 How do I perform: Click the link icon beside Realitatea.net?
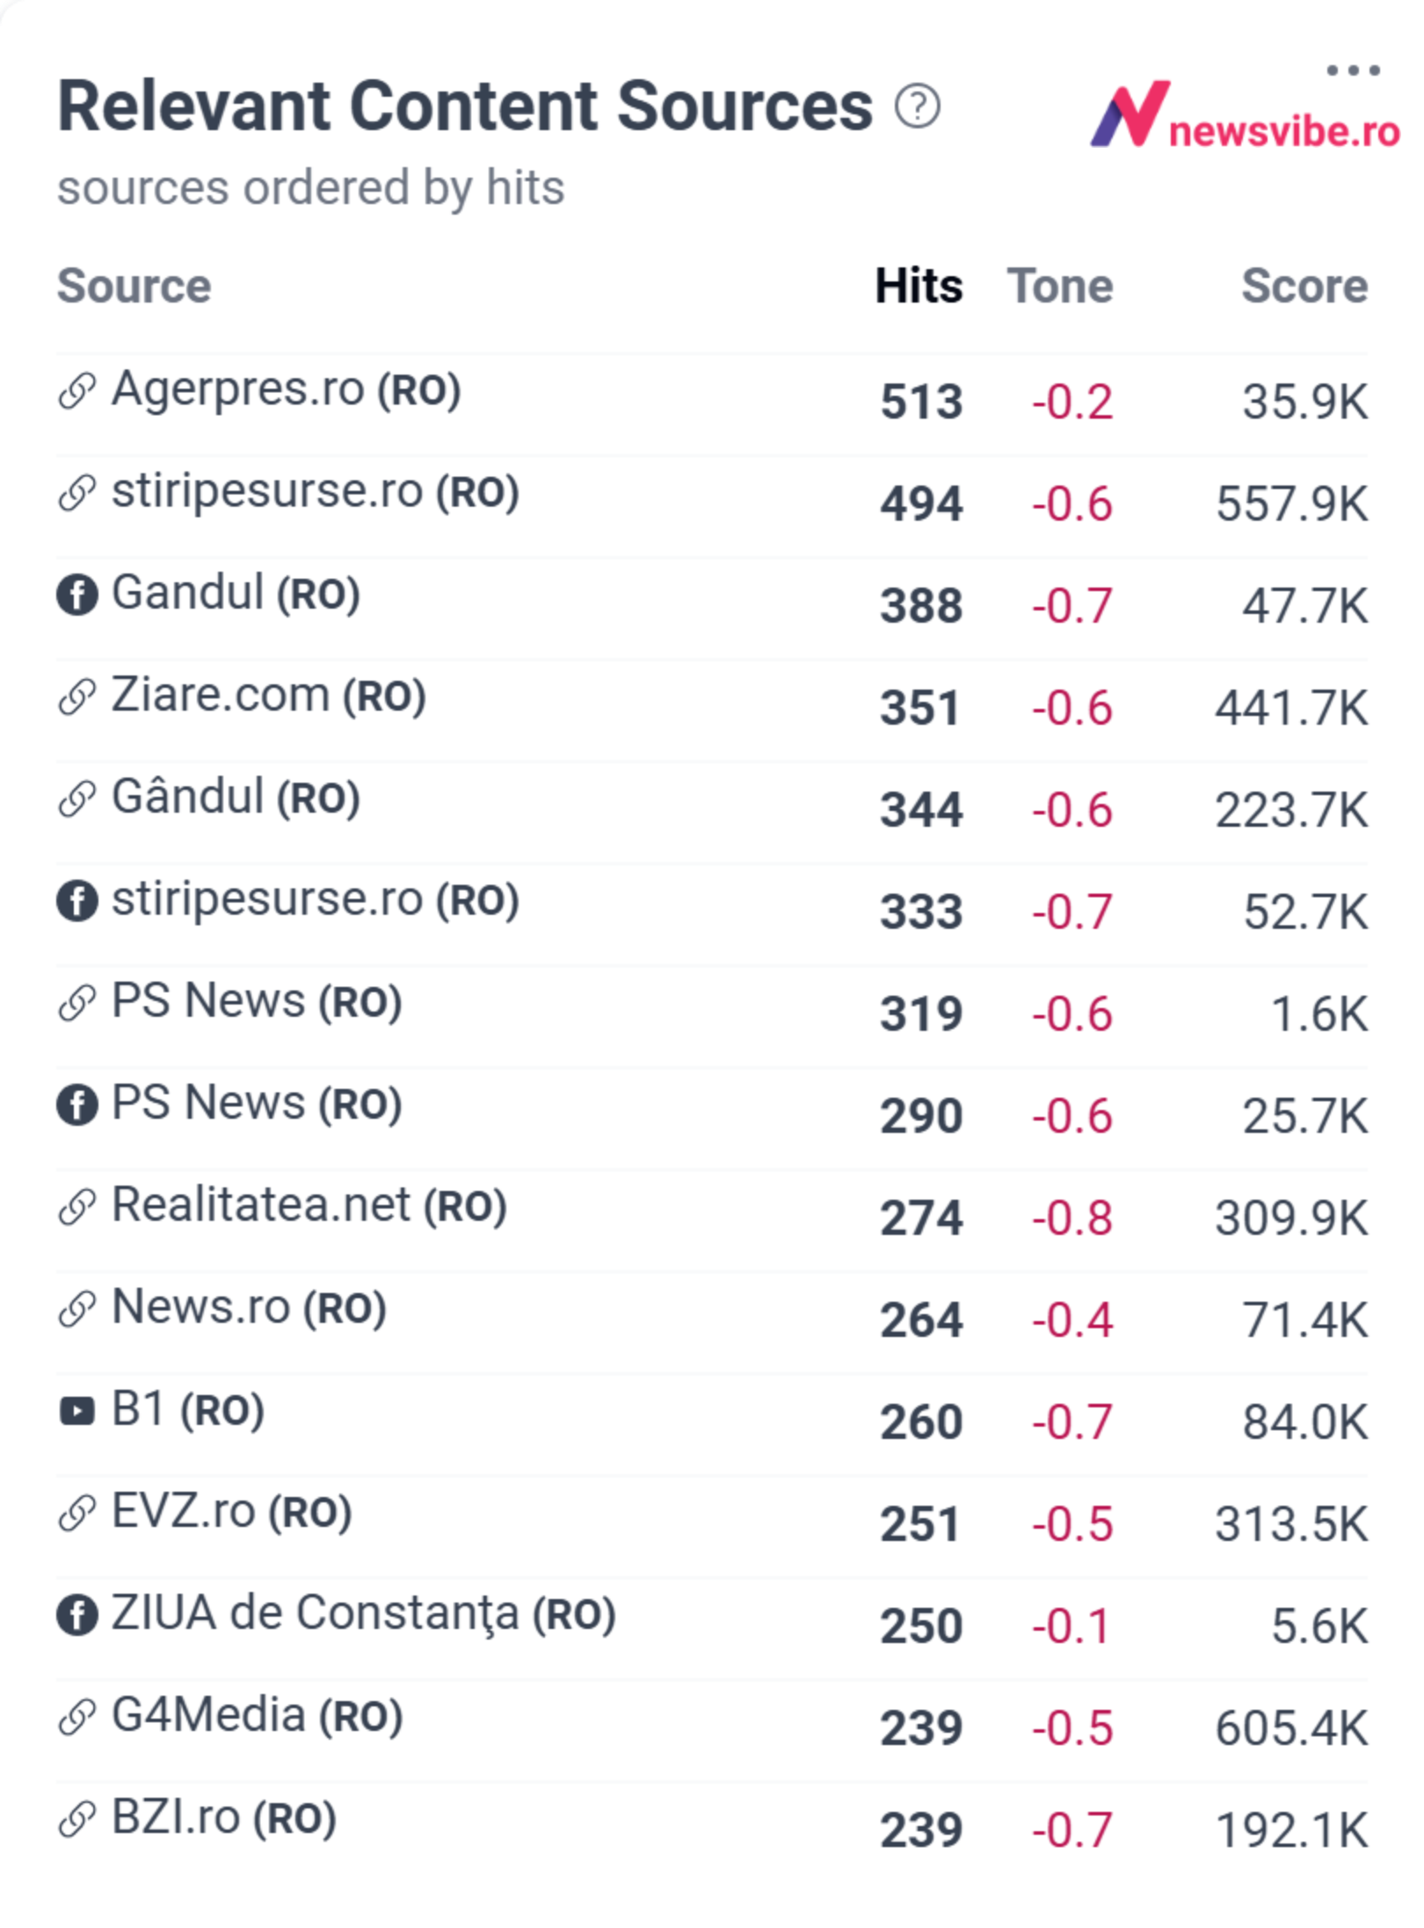(x=77, y=1207)
